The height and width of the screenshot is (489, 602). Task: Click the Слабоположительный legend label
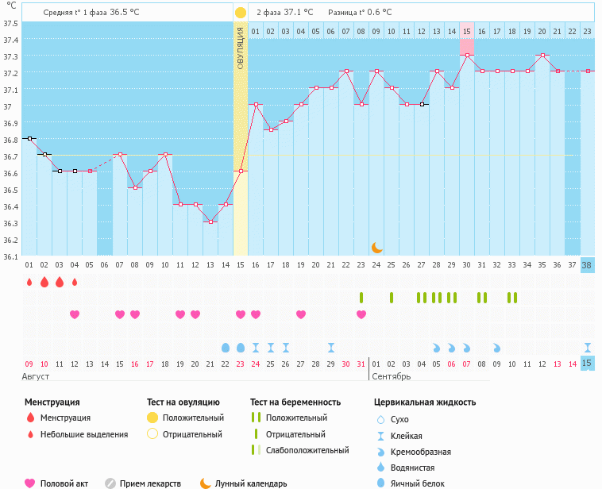tap(307, 450)
